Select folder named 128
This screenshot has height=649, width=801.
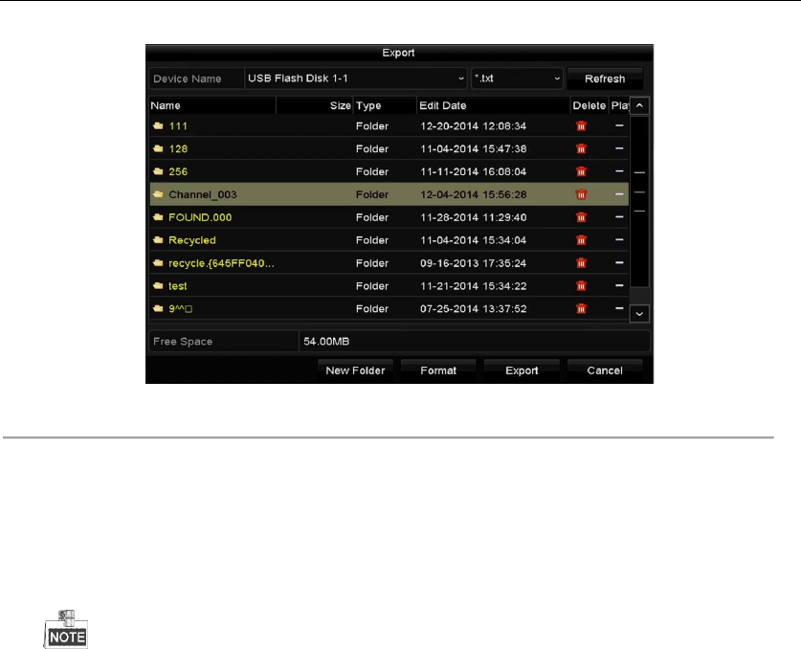(x=178, y=148)
